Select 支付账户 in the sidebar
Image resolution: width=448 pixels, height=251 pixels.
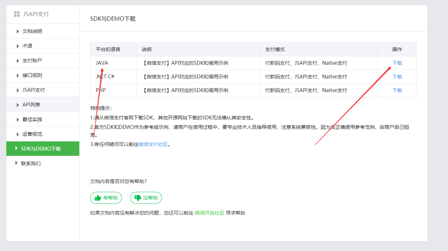(x=43, y=61)
